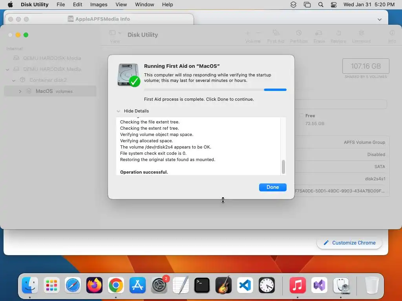Open Safari from the Dock
This screenshot has height=301, width=402.
(x=73, y=285)
